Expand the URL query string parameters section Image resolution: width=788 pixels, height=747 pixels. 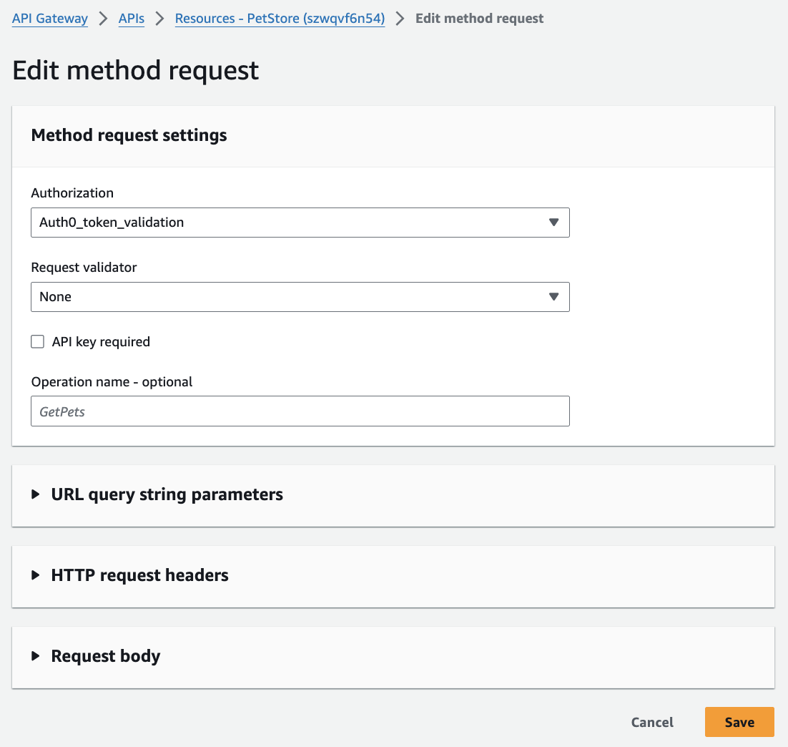[x=167, y=494]
